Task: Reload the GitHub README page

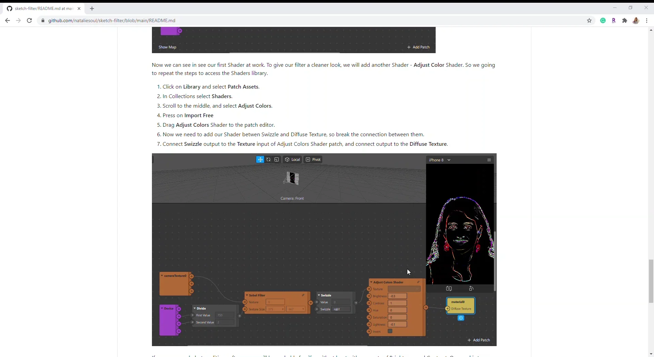Action: pyautogui.click(x=29, y=20)
